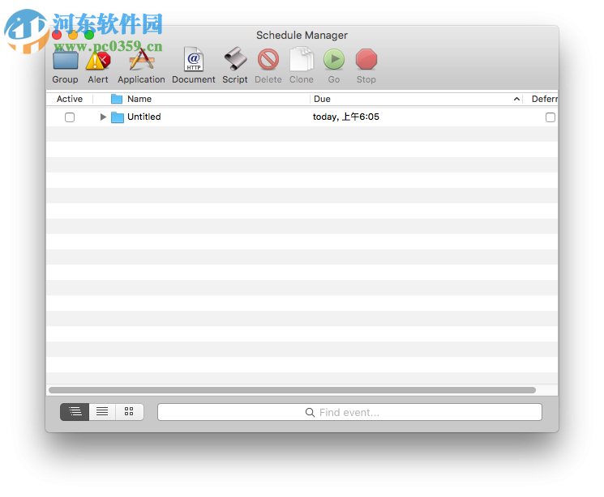Toggle Active checkbox for Untitled
The height and width of the screenshot is (497, 604).
70,117
